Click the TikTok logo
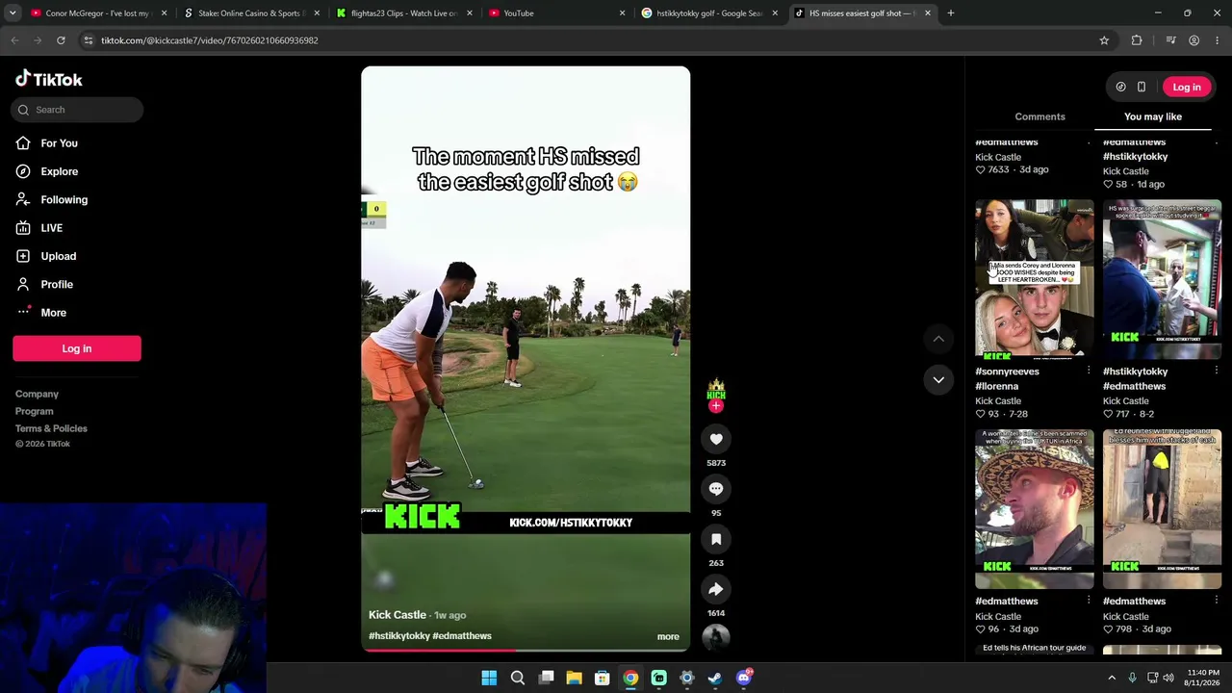 (49, 79)
